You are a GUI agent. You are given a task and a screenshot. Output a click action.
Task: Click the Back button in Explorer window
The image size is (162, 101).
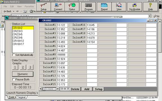[7, 11]
